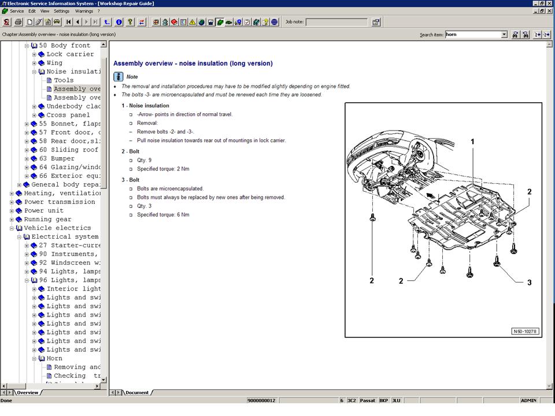
Task: Jump to first page arrow
Action: pos(68,22)
